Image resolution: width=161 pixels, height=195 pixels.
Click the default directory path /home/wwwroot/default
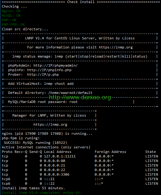click(70, 93)
